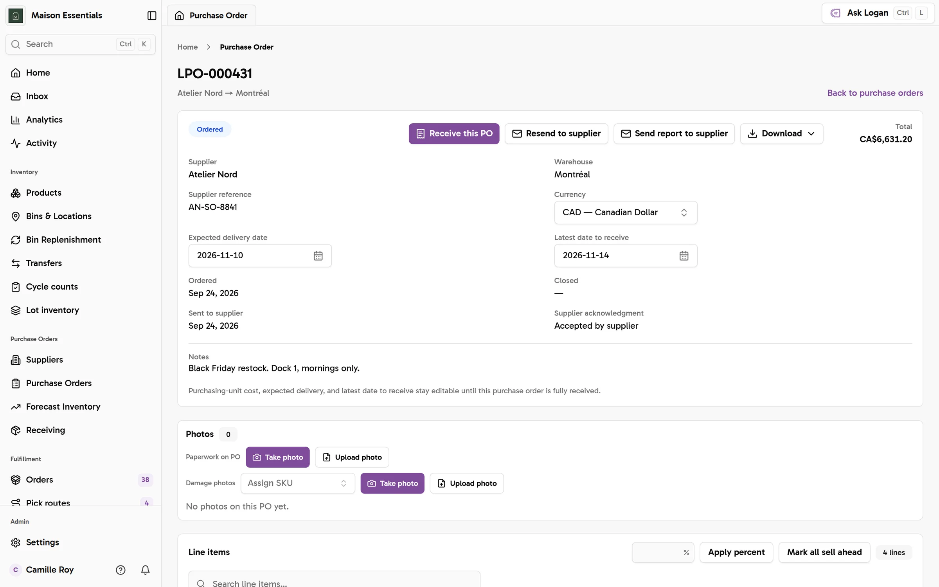Click the Camille Roy avatar
This screenshot has width=939, height=587.
click(x=16, y=570)
